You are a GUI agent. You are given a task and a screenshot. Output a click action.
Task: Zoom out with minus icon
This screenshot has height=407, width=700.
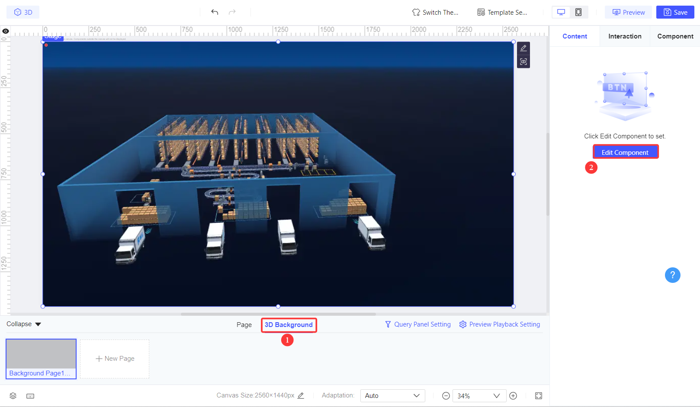coord(446,396)
